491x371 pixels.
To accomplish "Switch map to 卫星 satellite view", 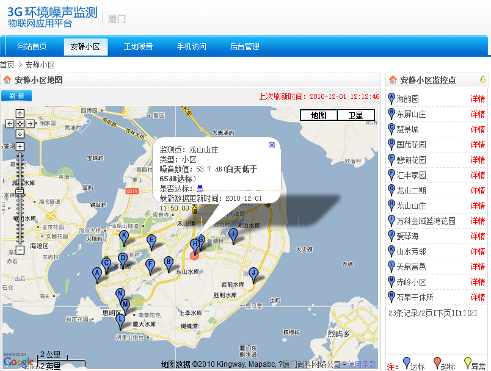I will [356, 115].
